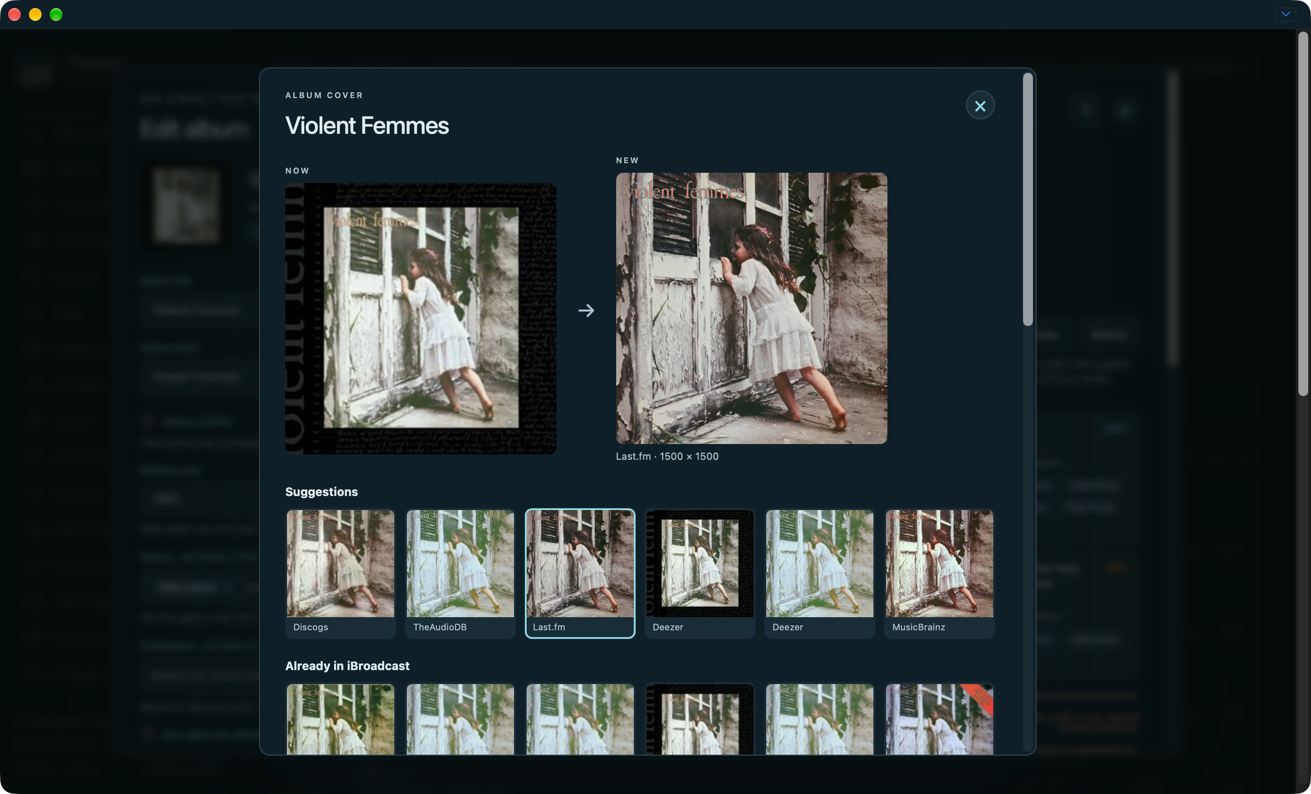1311x794 pixels.
Task: Select the Discogs cover suggestion
Action: click(x=340, y=573)
